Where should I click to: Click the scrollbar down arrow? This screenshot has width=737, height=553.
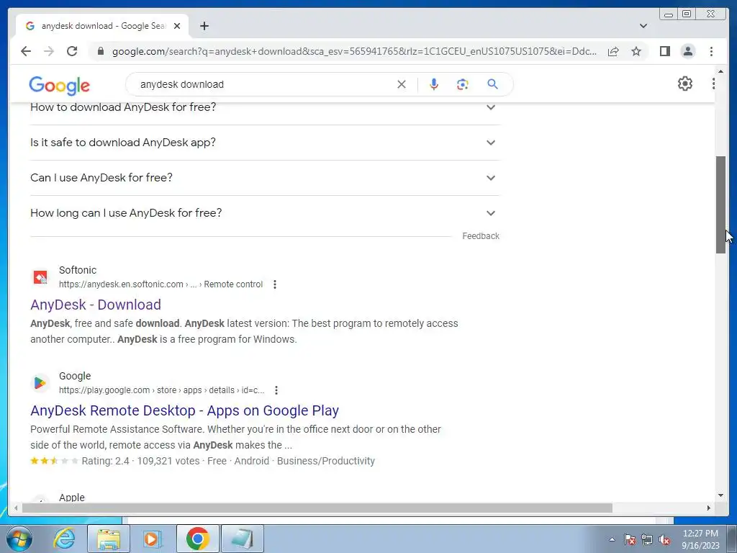coord(720,495)
